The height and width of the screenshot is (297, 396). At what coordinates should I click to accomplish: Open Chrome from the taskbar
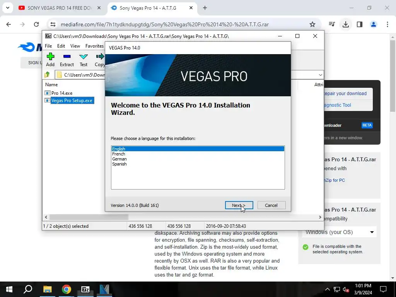(66, 289)
